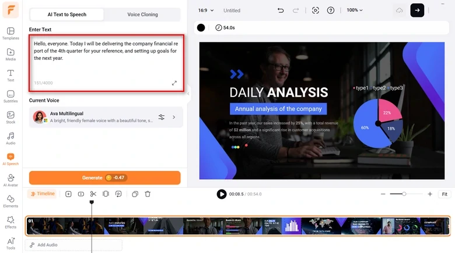Open the Effects panel in sidebar
Screen dimensions: 455x253
10,222
